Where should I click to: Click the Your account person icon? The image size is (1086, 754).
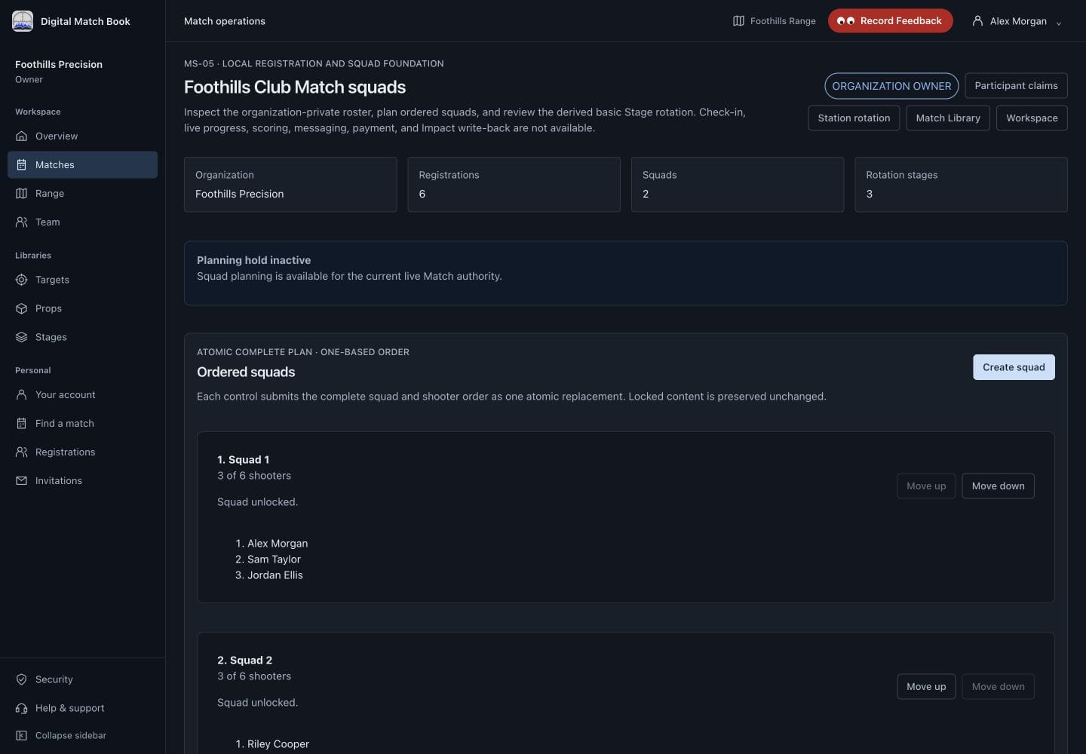click(21, 395)
